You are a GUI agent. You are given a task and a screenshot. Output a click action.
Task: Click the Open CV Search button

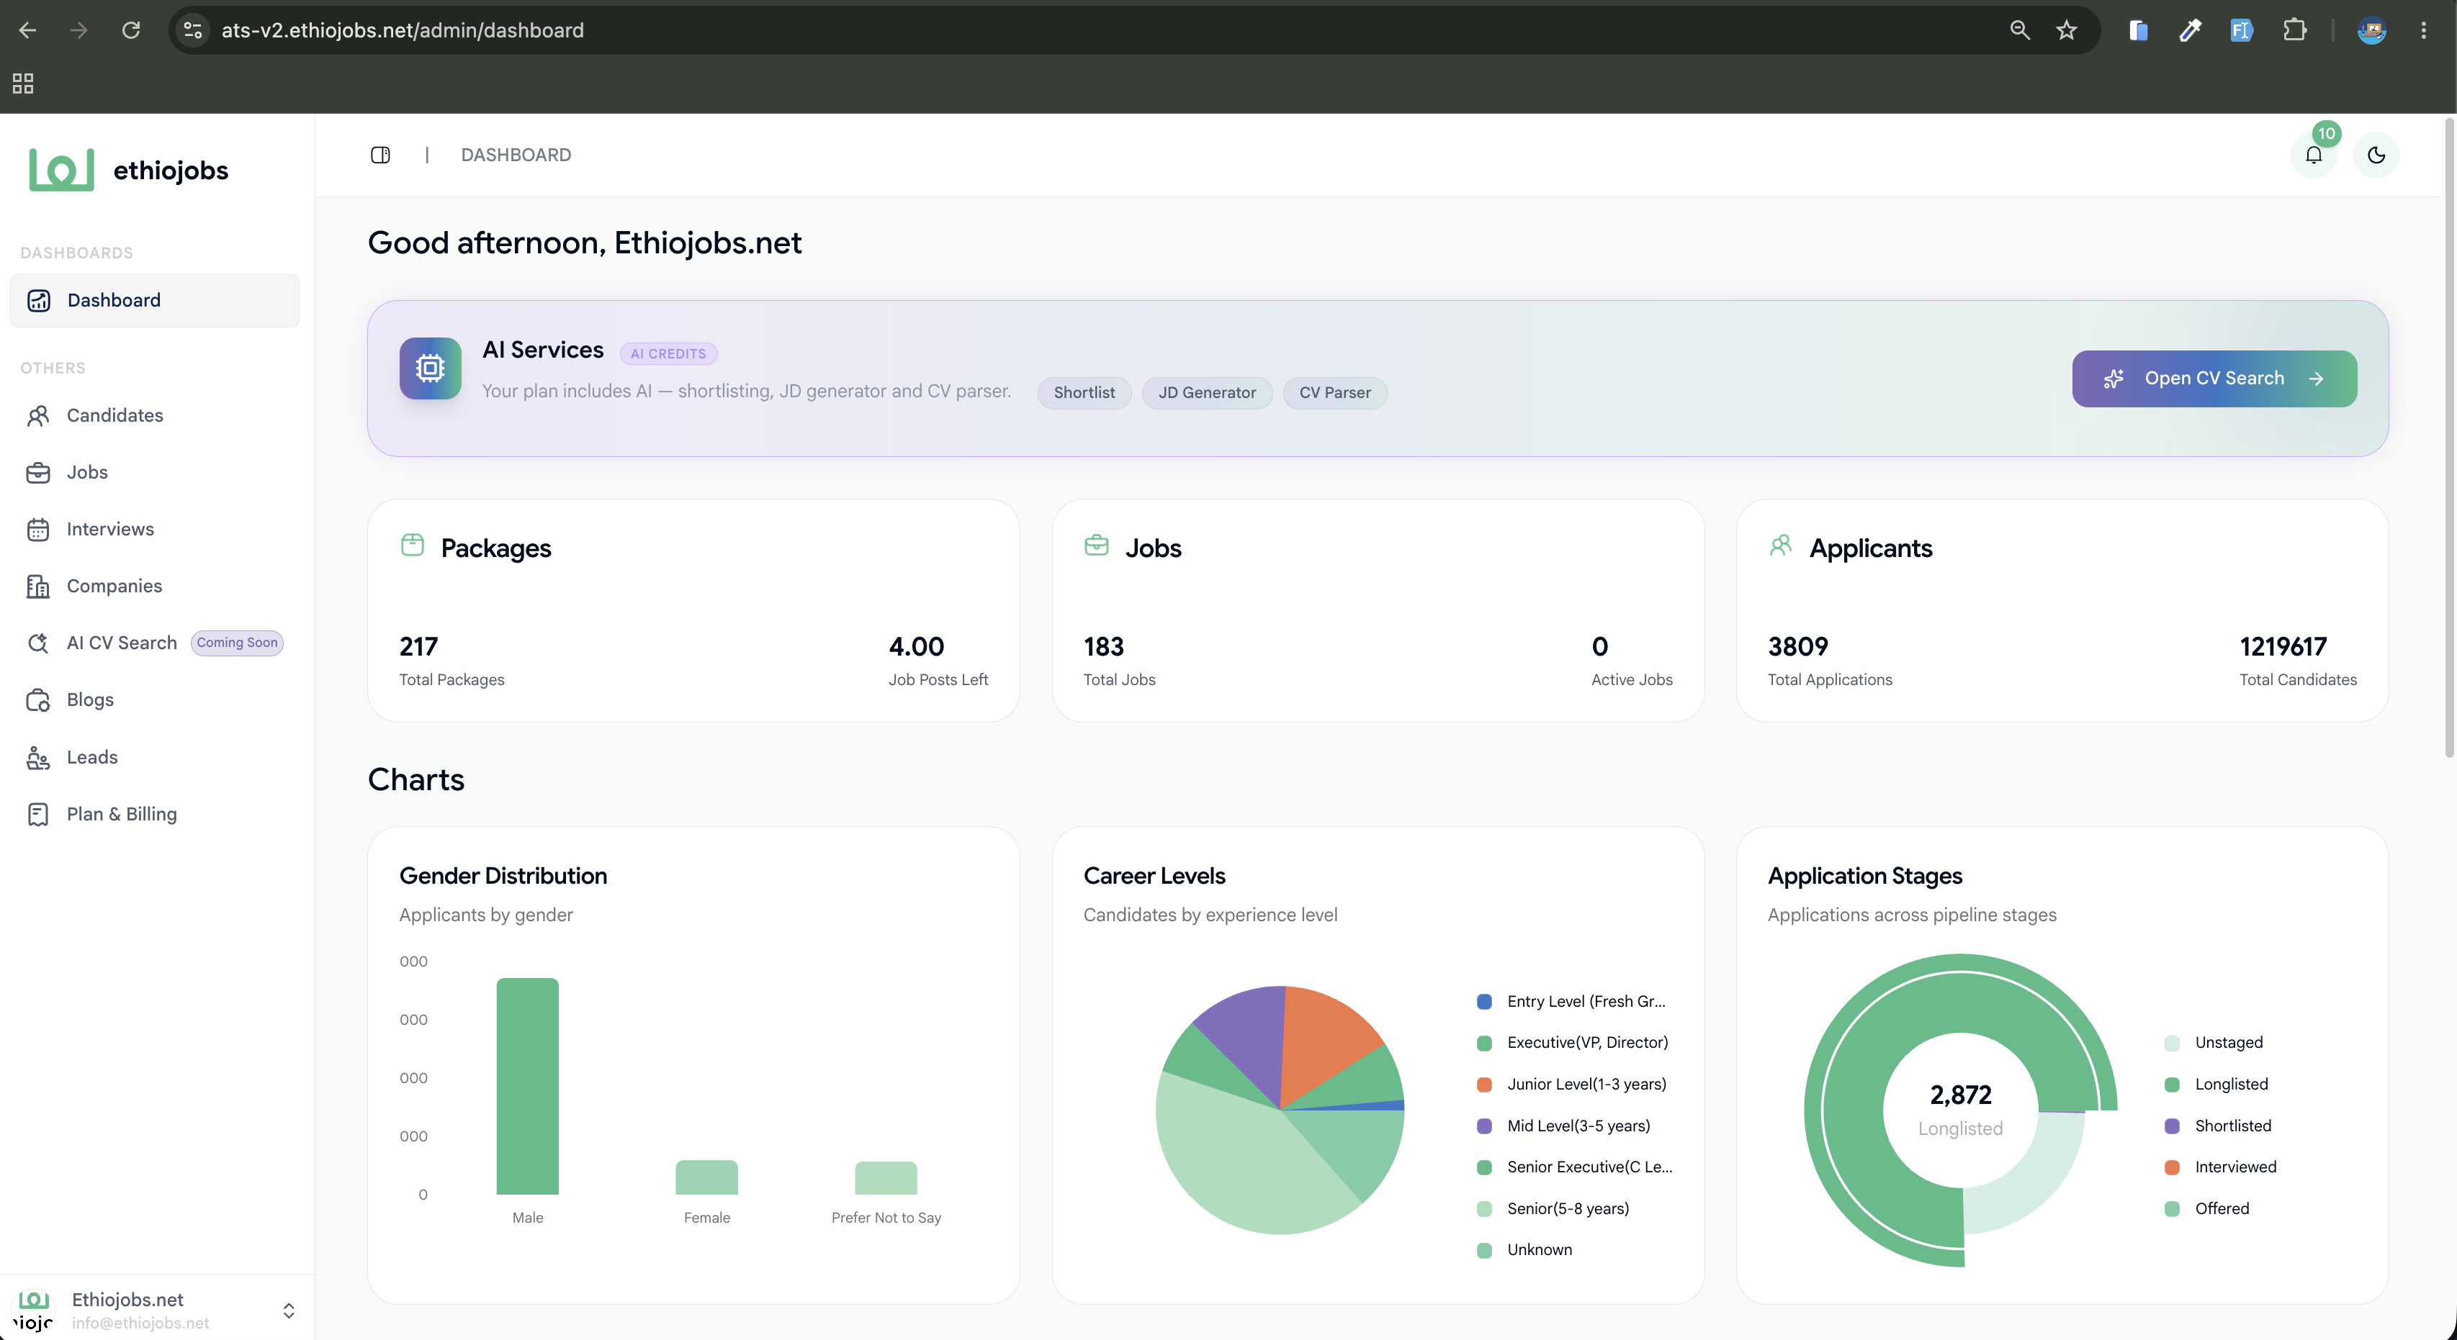(2214, 379)
